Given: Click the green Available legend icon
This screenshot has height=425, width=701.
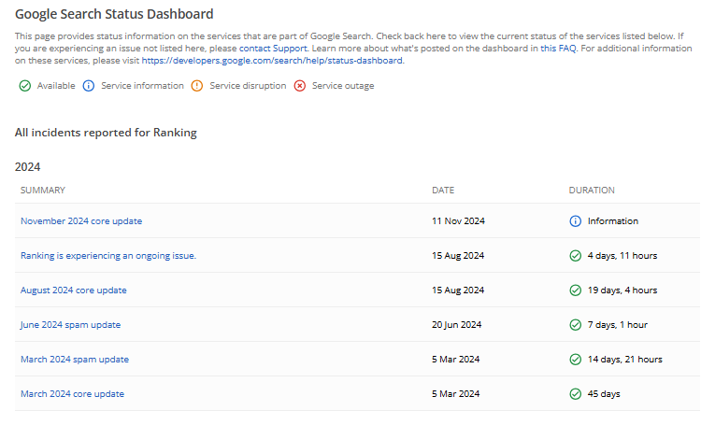Looking at the screenshot, I should 25,86.
